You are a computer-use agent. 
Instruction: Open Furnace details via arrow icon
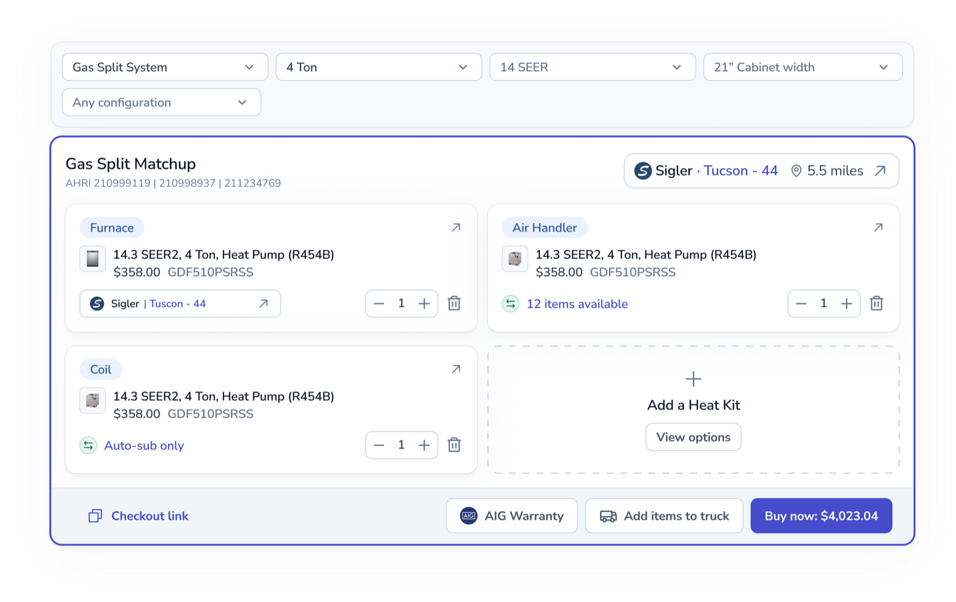pos(456,228)
